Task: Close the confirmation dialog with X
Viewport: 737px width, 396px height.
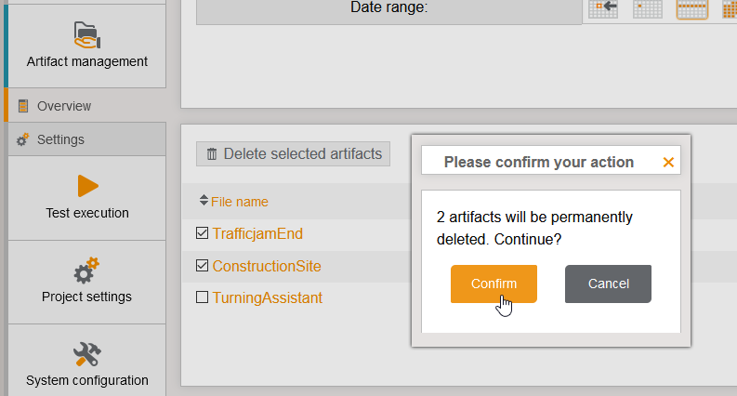Action: coord(668,162)
